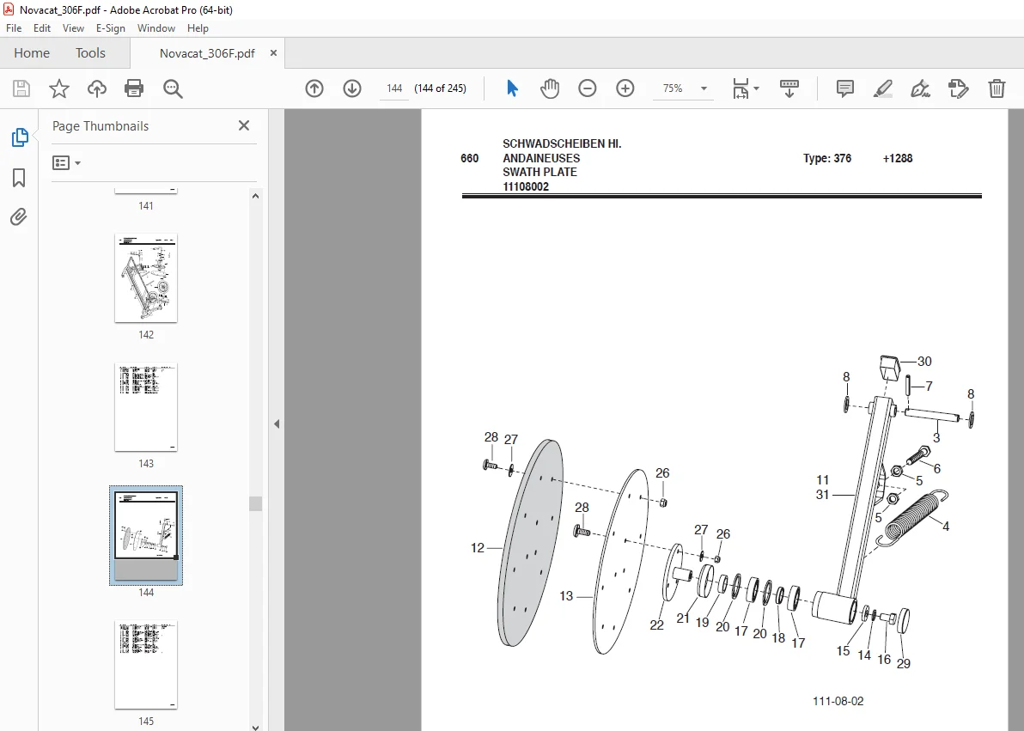Click the '+1288' text in header
The height and width of the screenshot is (731, 1024).
pyautogui.click(x=898, y=158)
